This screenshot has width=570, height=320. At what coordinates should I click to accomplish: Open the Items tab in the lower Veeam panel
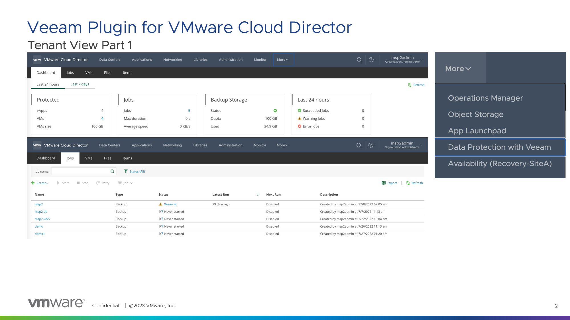point(127,158)
